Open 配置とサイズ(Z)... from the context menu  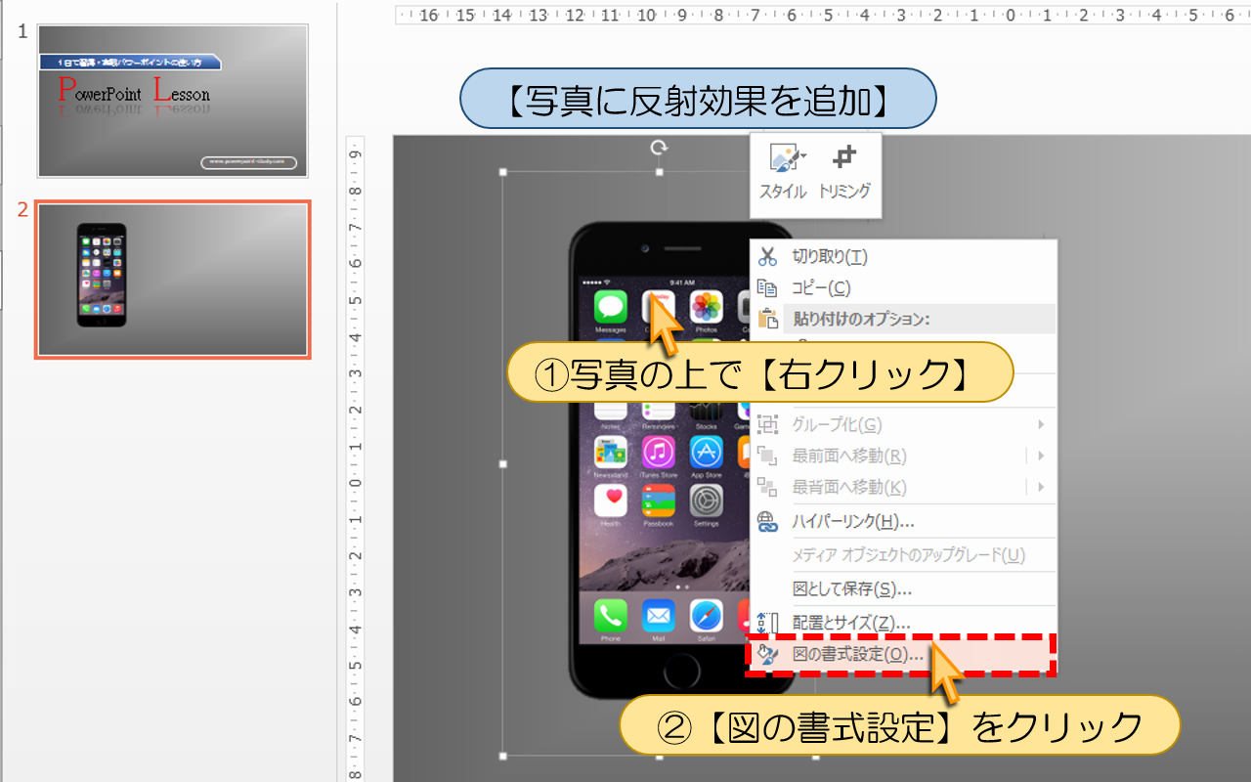(903, 623)
